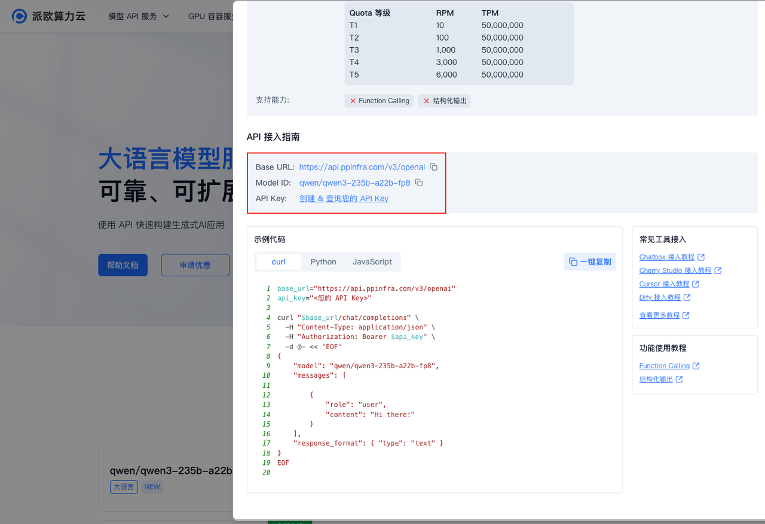765x524 pixels.
Task: Open external icon next to Cursor 接入教程
Action: 696,284
